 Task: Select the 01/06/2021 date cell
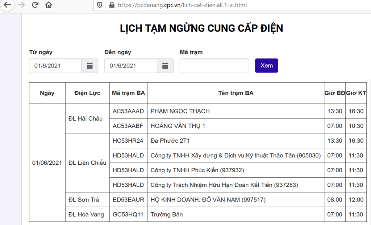(47, 163)
